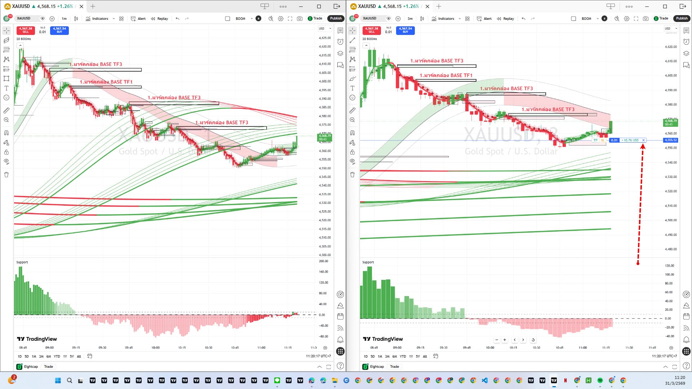Expand the Indicators dropdown arrow on right chart

[460, 18]
